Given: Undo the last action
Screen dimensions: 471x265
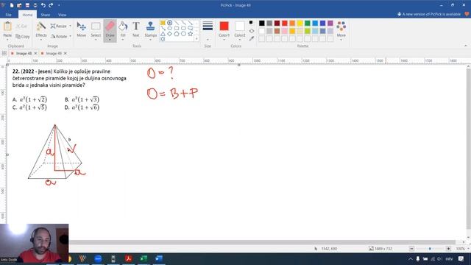Looking at the screenshot, I should click(x=43, y=5).
